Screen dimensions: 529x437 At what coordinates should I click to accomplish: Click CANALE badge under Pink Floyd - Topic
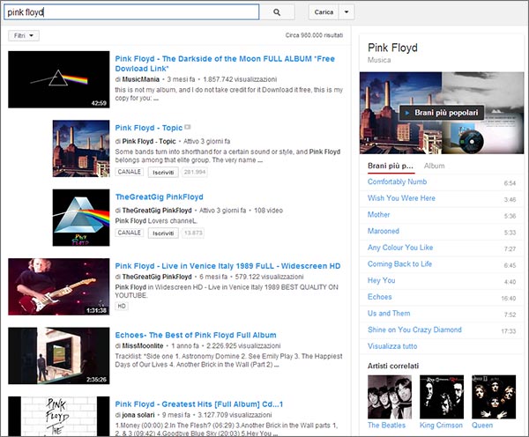[130, 172]
